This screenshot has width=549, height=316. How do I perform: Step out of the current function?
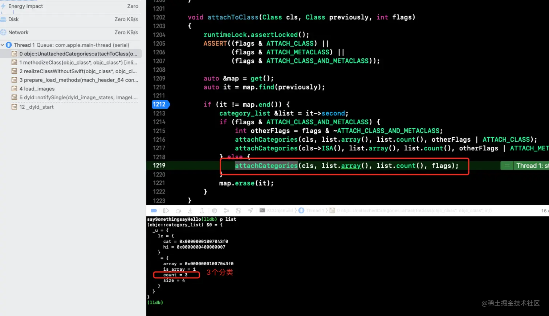point(202,211)
